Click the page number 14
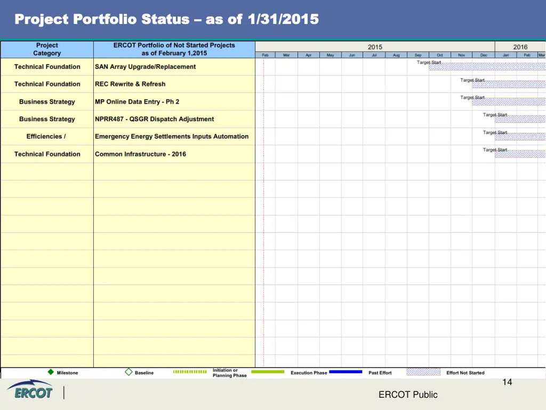This screenshot has width=546, height=410. [x=507, y=382]
